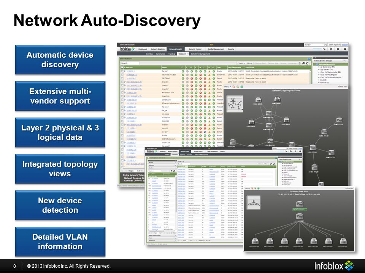This screenshot has height=273, width=365.
Task: Click the export arrow icon in Discovery table toolbar
Action: 303,63
